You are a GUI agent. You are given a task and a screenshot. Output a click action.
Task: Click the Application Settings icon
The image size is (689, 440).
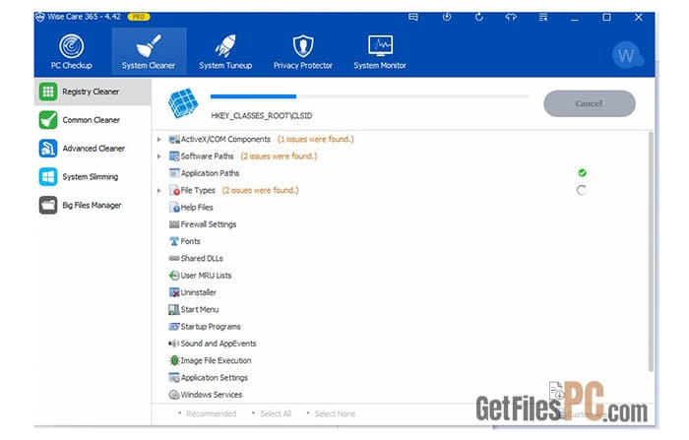point(174,378)
